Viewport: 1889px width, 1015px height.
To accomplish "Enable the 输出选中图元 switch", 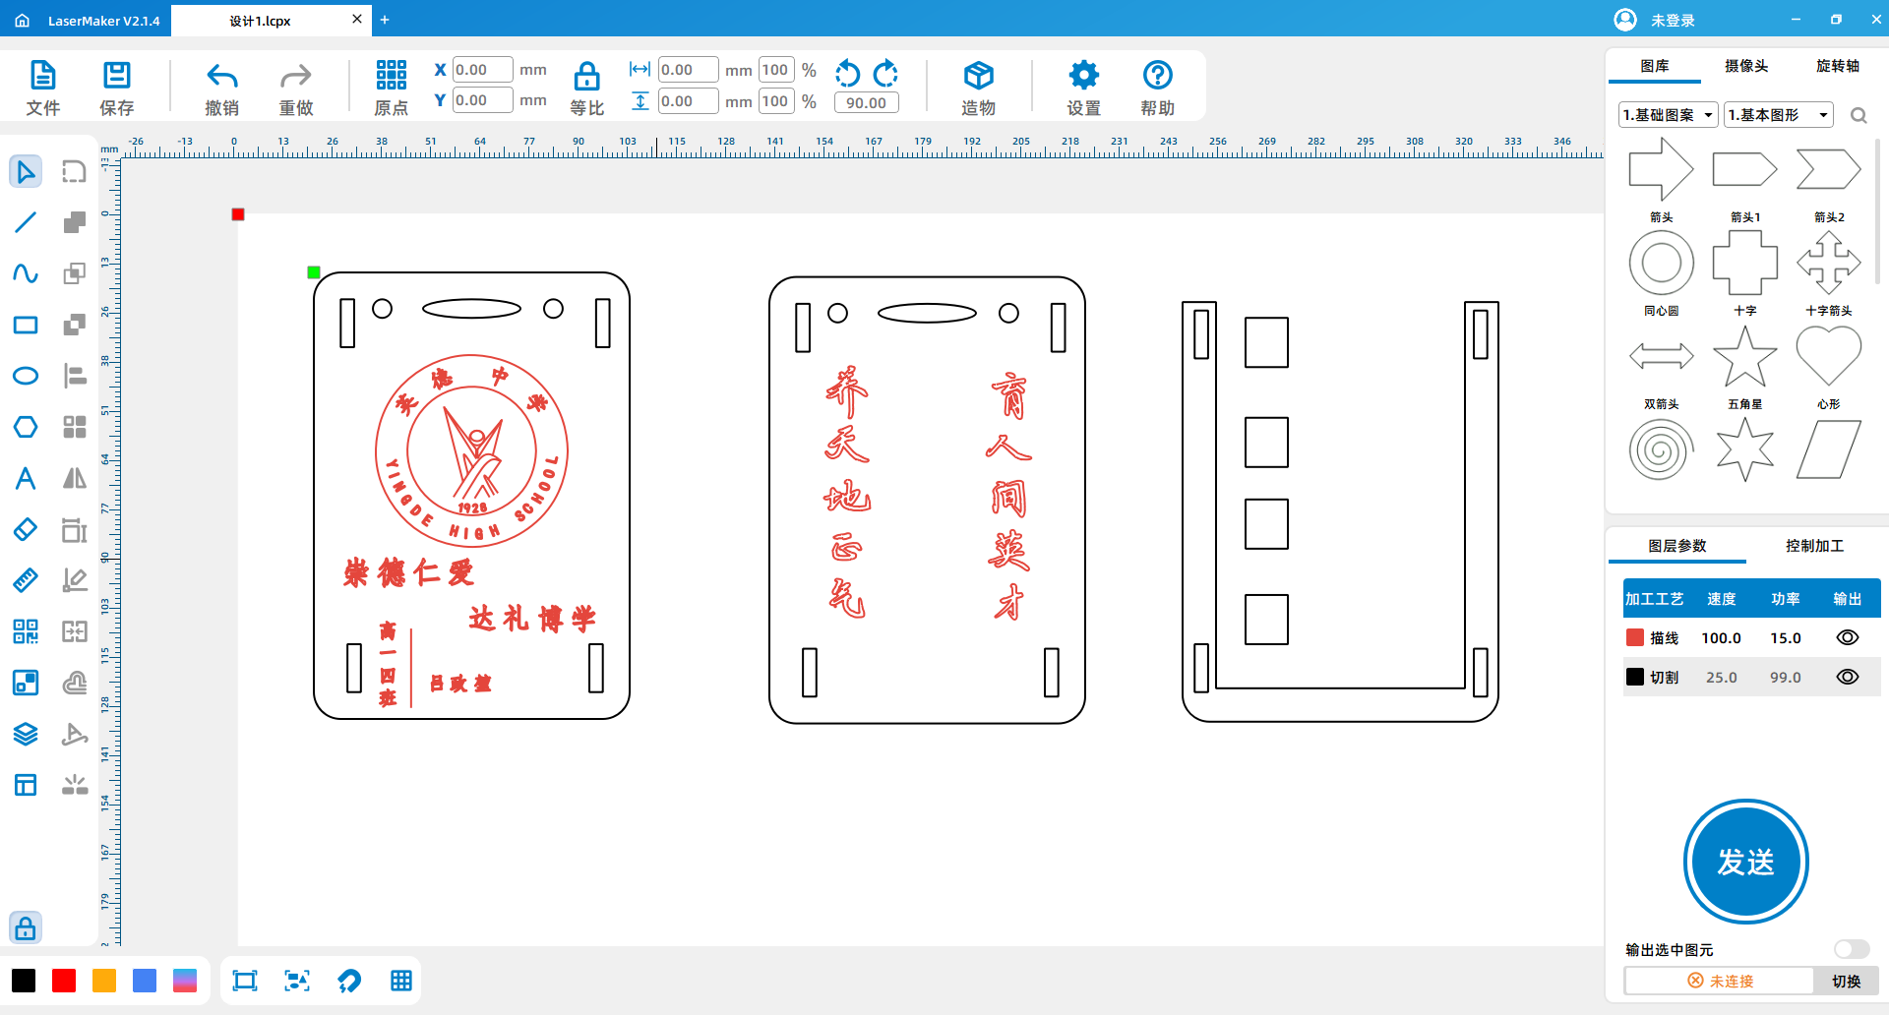I will pos(1851,949).
